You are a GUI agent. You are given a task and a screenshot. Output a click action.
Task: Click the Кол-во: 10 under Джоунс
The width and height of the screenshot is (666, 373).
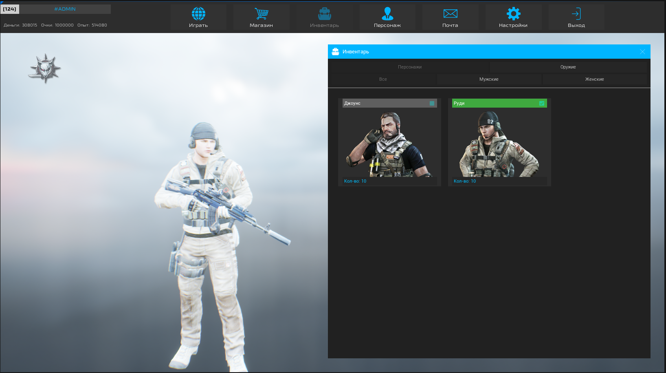coord(355,181)
